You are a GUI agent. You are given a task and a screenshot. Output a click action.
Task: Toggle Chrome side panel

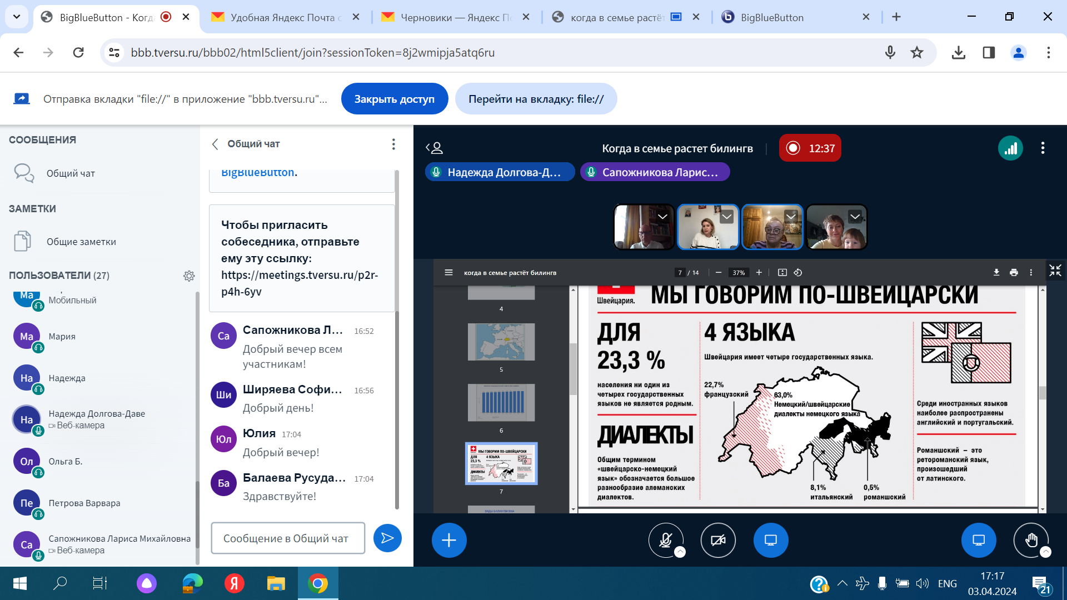[x=989, y=53]
